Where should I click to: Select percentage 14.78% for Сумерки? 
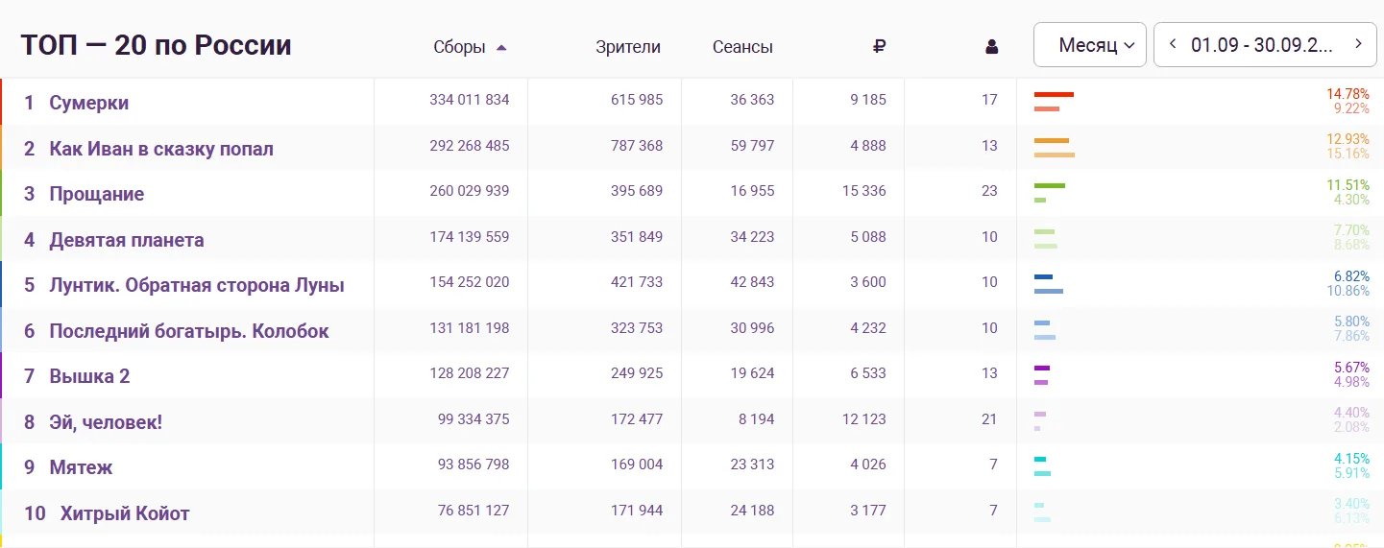(1348, 94)
